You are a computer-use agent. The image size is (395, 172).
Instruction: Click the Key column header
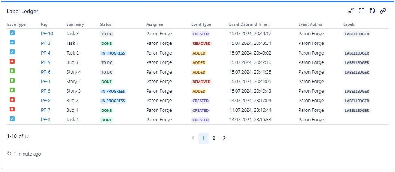click(x=44, y=24)
